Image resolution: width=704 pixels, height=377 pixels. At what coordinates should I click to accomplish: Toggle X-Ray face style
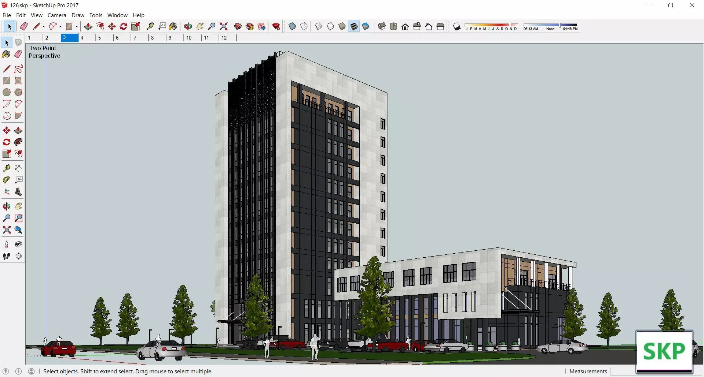pyautogui.click(x=292, y=26)
